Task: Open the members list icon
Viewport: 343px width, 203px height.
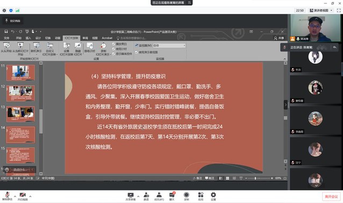Action: pyautogui.click(x=159, y=196)
